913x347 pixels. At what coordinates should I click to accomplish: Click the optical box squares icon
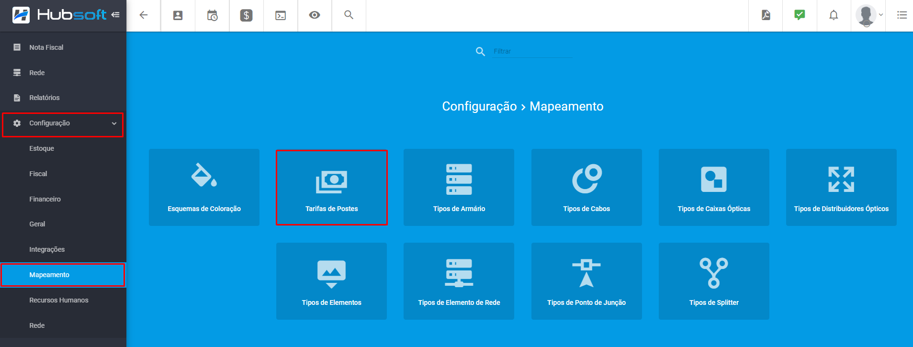coord(714,179)
